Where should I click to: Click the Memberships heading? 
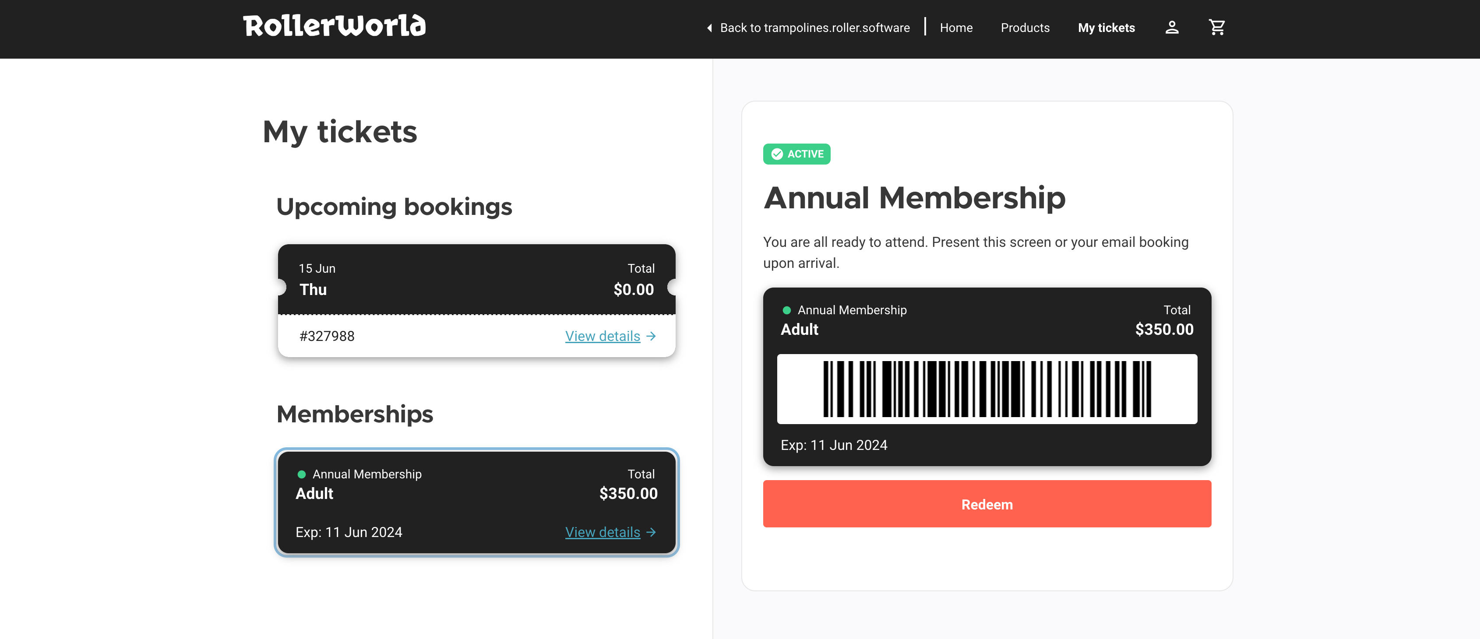tap(355, 414)
